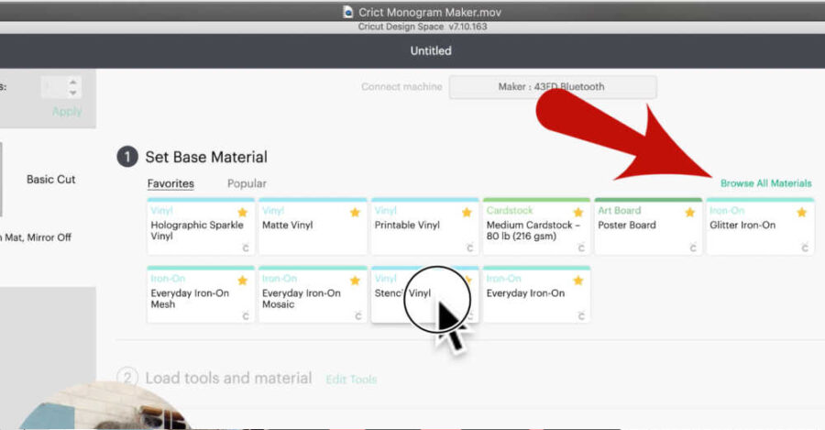Click the Load tools and material step
The height and width of the screenshot is (430, 825).
point(228,378)
